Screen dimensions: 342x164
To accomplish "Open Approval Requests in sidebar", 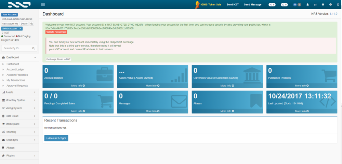I will pyautogui.click(x=17, y=86).
